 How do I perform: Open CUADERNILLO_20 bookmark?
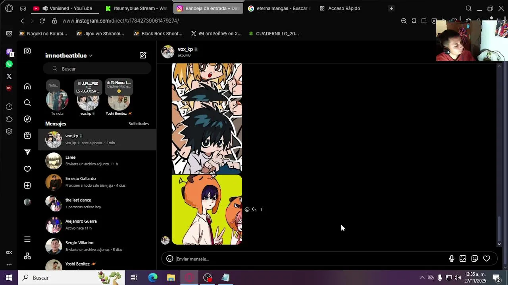(273, 34)
